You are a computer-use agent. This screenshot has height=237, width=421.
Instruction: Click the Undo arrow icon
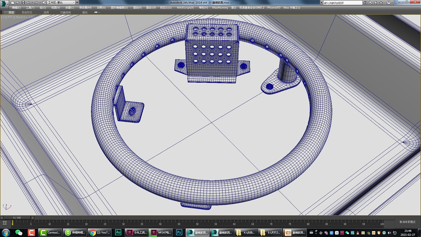click(28, 2)
